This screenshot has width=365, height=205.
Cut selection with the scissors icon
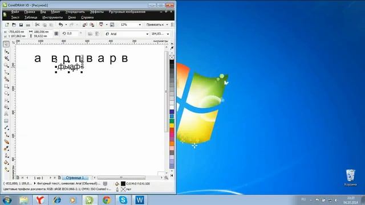pyautogui.click(x=37, y=24)
